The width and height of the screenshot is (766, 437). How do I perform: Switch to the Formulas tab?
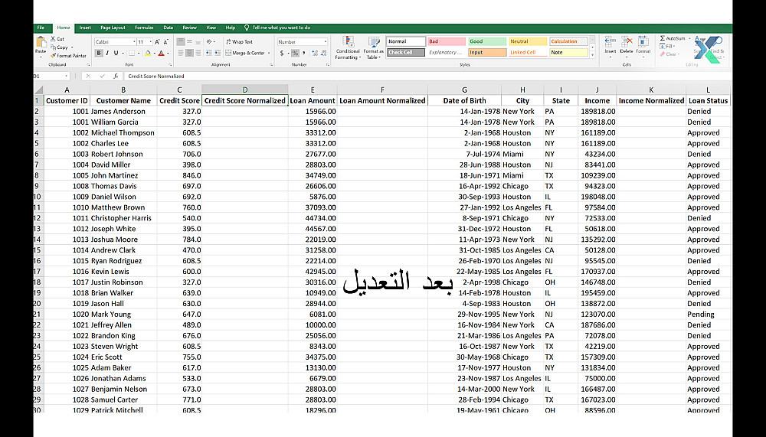click(x=144, y=28)
